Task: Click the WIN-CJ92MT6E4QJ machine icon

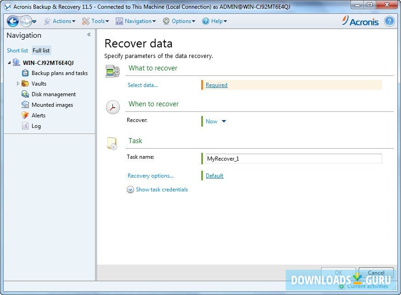Action: coord(17,62)
